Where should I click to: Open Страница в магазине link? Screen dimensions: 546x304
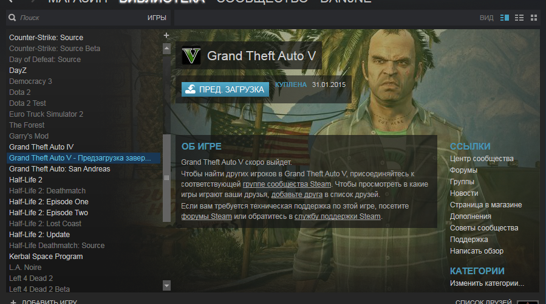point(486,205)
